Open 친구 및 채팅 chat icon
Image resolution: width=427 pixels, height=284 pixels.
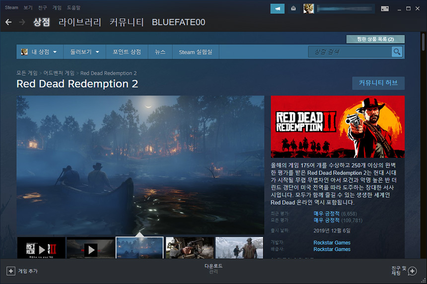point(412,271)
